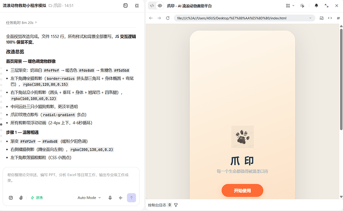
Task: Close the preview panel
Action: point(337,5)
